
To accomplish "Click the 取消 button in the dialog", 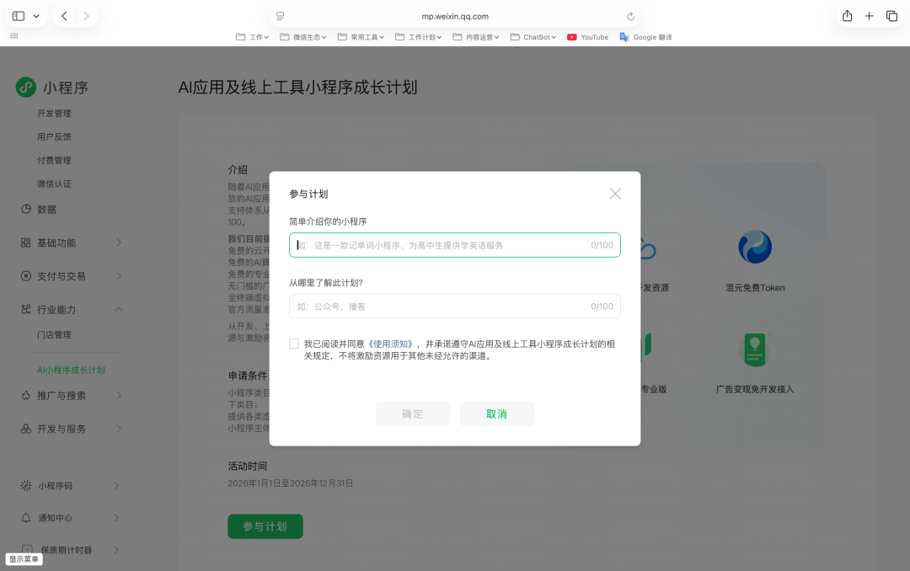I will pyautogui.click(x=496, y=414).
